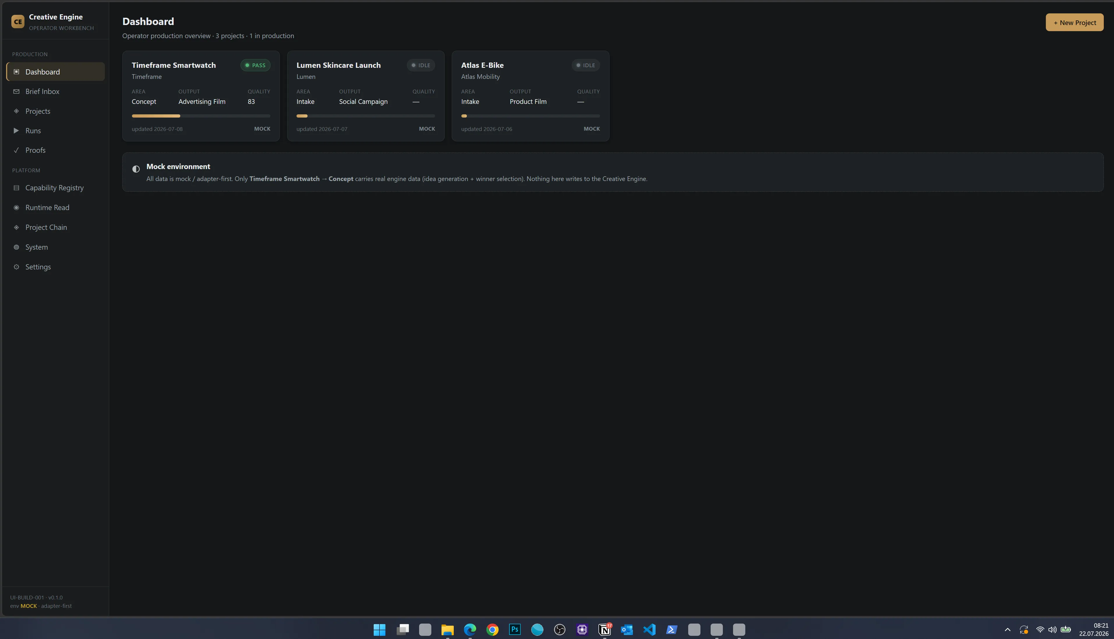Click the Dashboard page title

(x=148, y=21)
